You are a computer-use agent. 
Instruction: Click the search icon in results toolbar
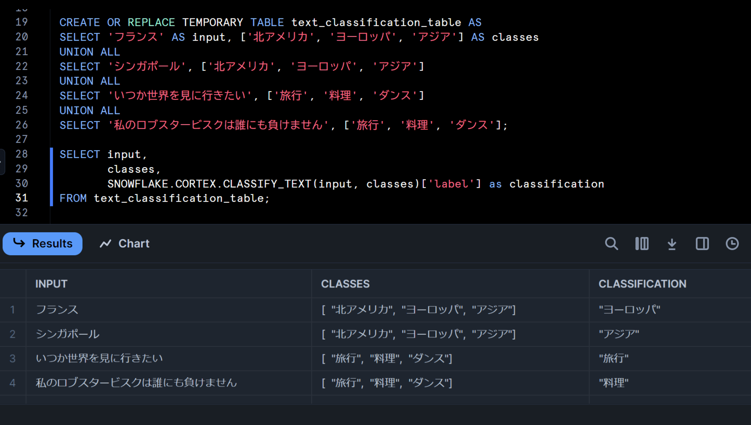tap(612, 243)
